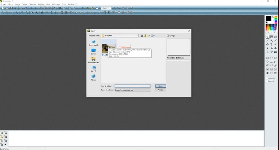The width and height of the screenshot is (279, 150).
Task: Click the black foreground color swatch
Action: 268,18
